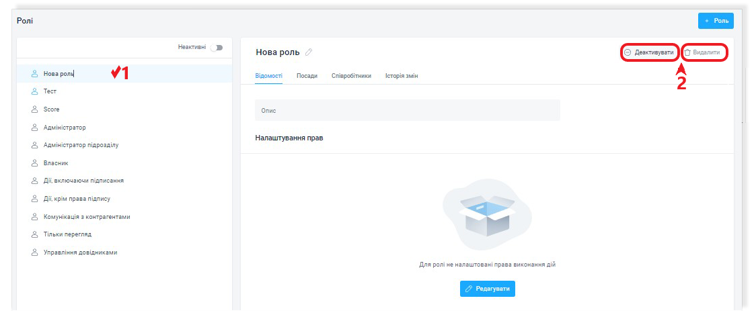This screenshot has width=754, height=321.
Task: Choose the Комунікація з контрагентами role
Action: [x=86, y=217]
